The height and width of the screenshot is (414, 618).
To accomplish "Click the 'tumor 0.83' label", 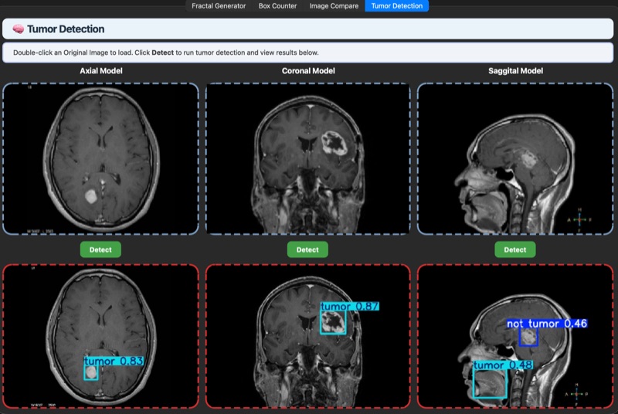I will pyautogui.click(x=114, y=361).
